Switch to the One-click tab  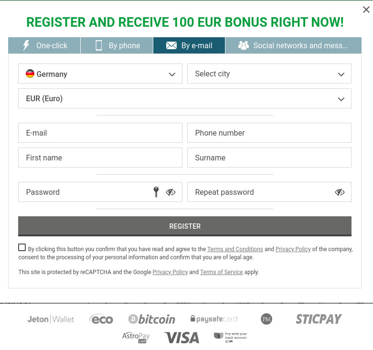(44, 45)
